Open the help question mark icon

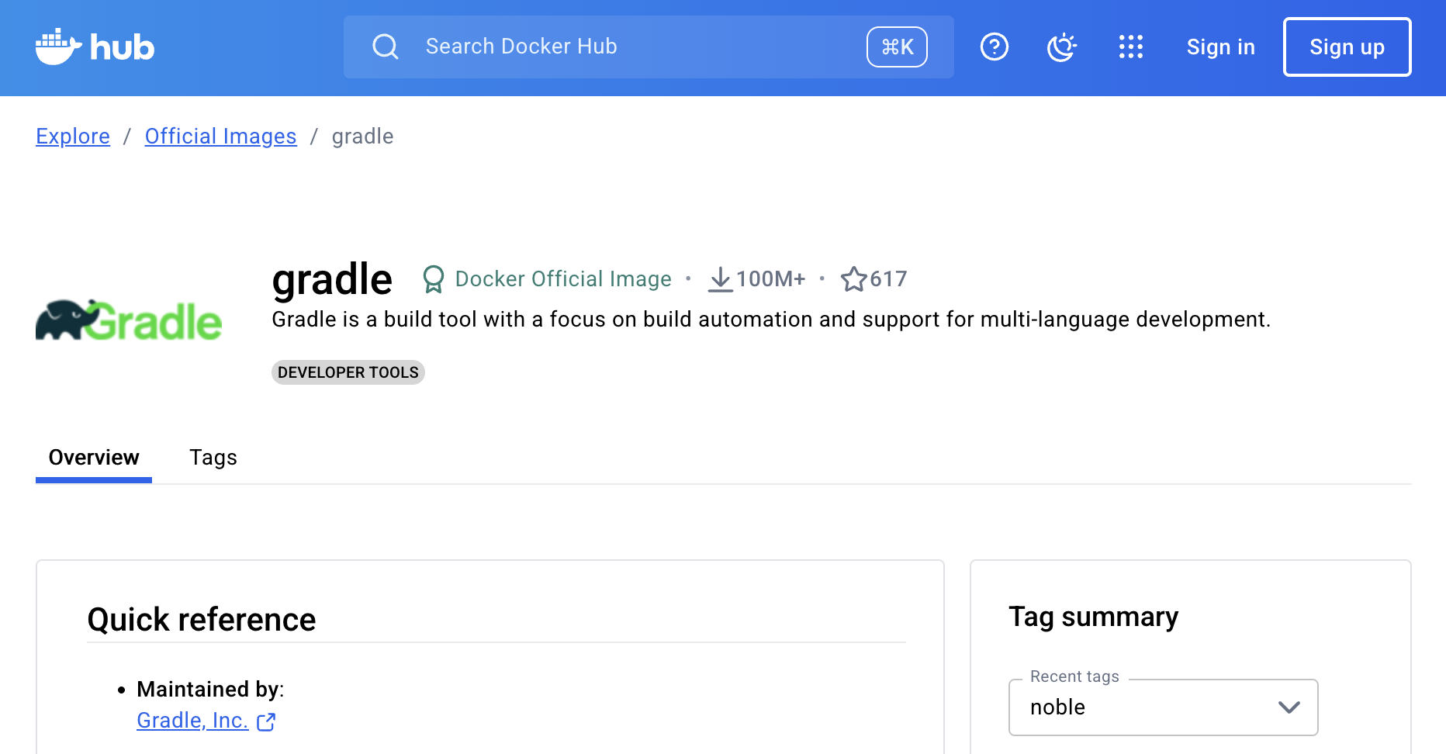[995, 47]
